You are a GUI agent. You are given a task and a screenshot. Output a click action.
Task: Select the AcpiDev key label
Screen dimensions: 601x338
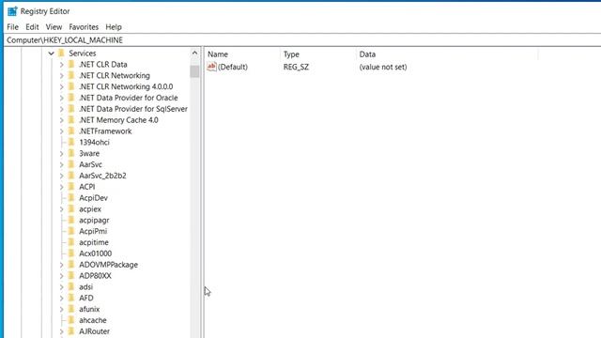click(x=94, y=198)
